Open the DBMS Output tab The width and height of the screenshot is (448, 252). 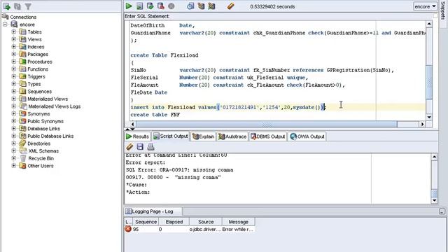pos(268,136)
